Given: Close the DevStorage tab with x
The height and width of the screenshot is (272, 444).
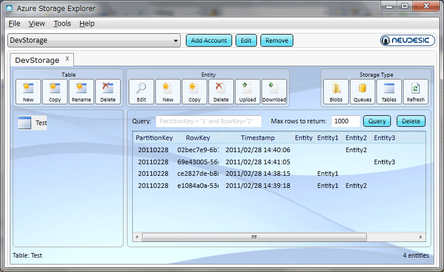Looking at the screenshot, I should pos(68,59).
